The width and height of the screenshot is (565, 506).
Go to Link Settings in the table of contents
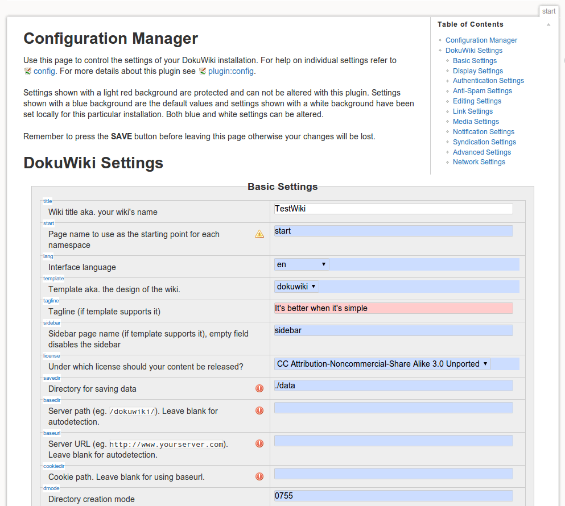point(472,111)
